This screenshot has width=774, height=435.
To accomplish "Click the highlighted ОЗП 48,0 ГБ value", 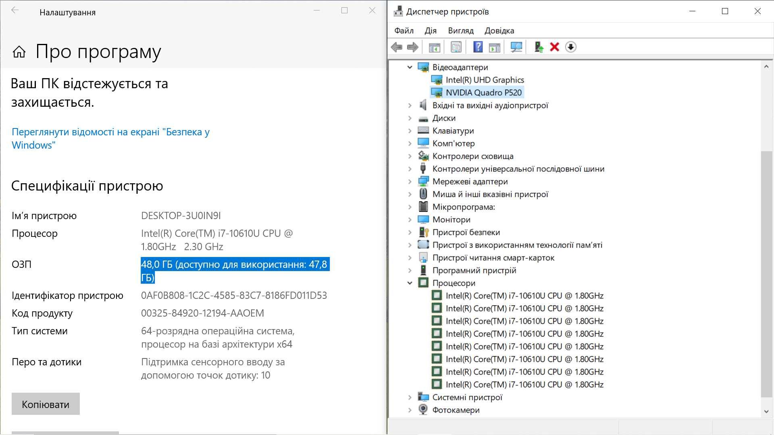I will coord(235,271).
